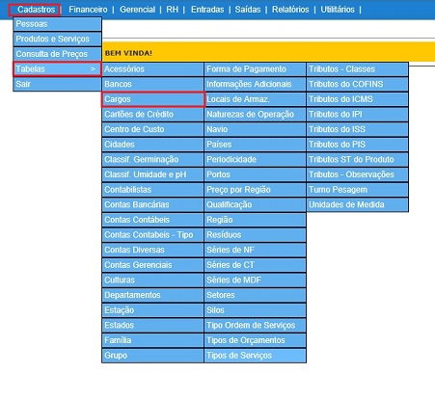This screenshot has height=400, width=435.
Task: Choose Produtos e Serviços
Action: pos(57,39)
